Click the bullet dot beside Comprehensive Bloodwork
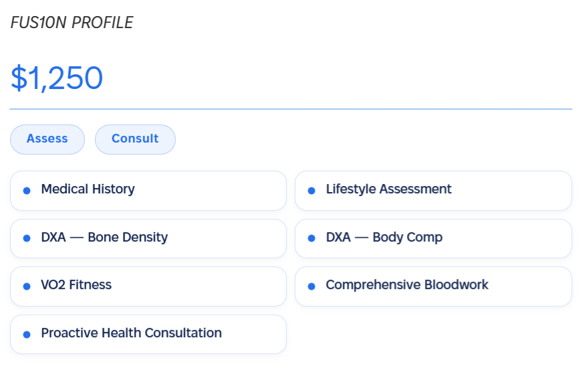Image resolution: width=580 pixels, height=370 pixels. [x=311, y=286]
